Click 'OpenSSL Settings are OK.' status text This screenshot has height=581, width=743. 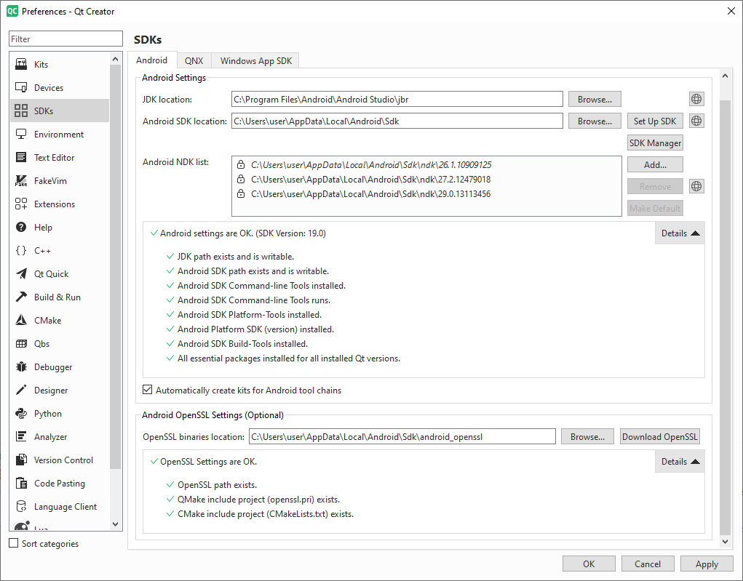209,461
